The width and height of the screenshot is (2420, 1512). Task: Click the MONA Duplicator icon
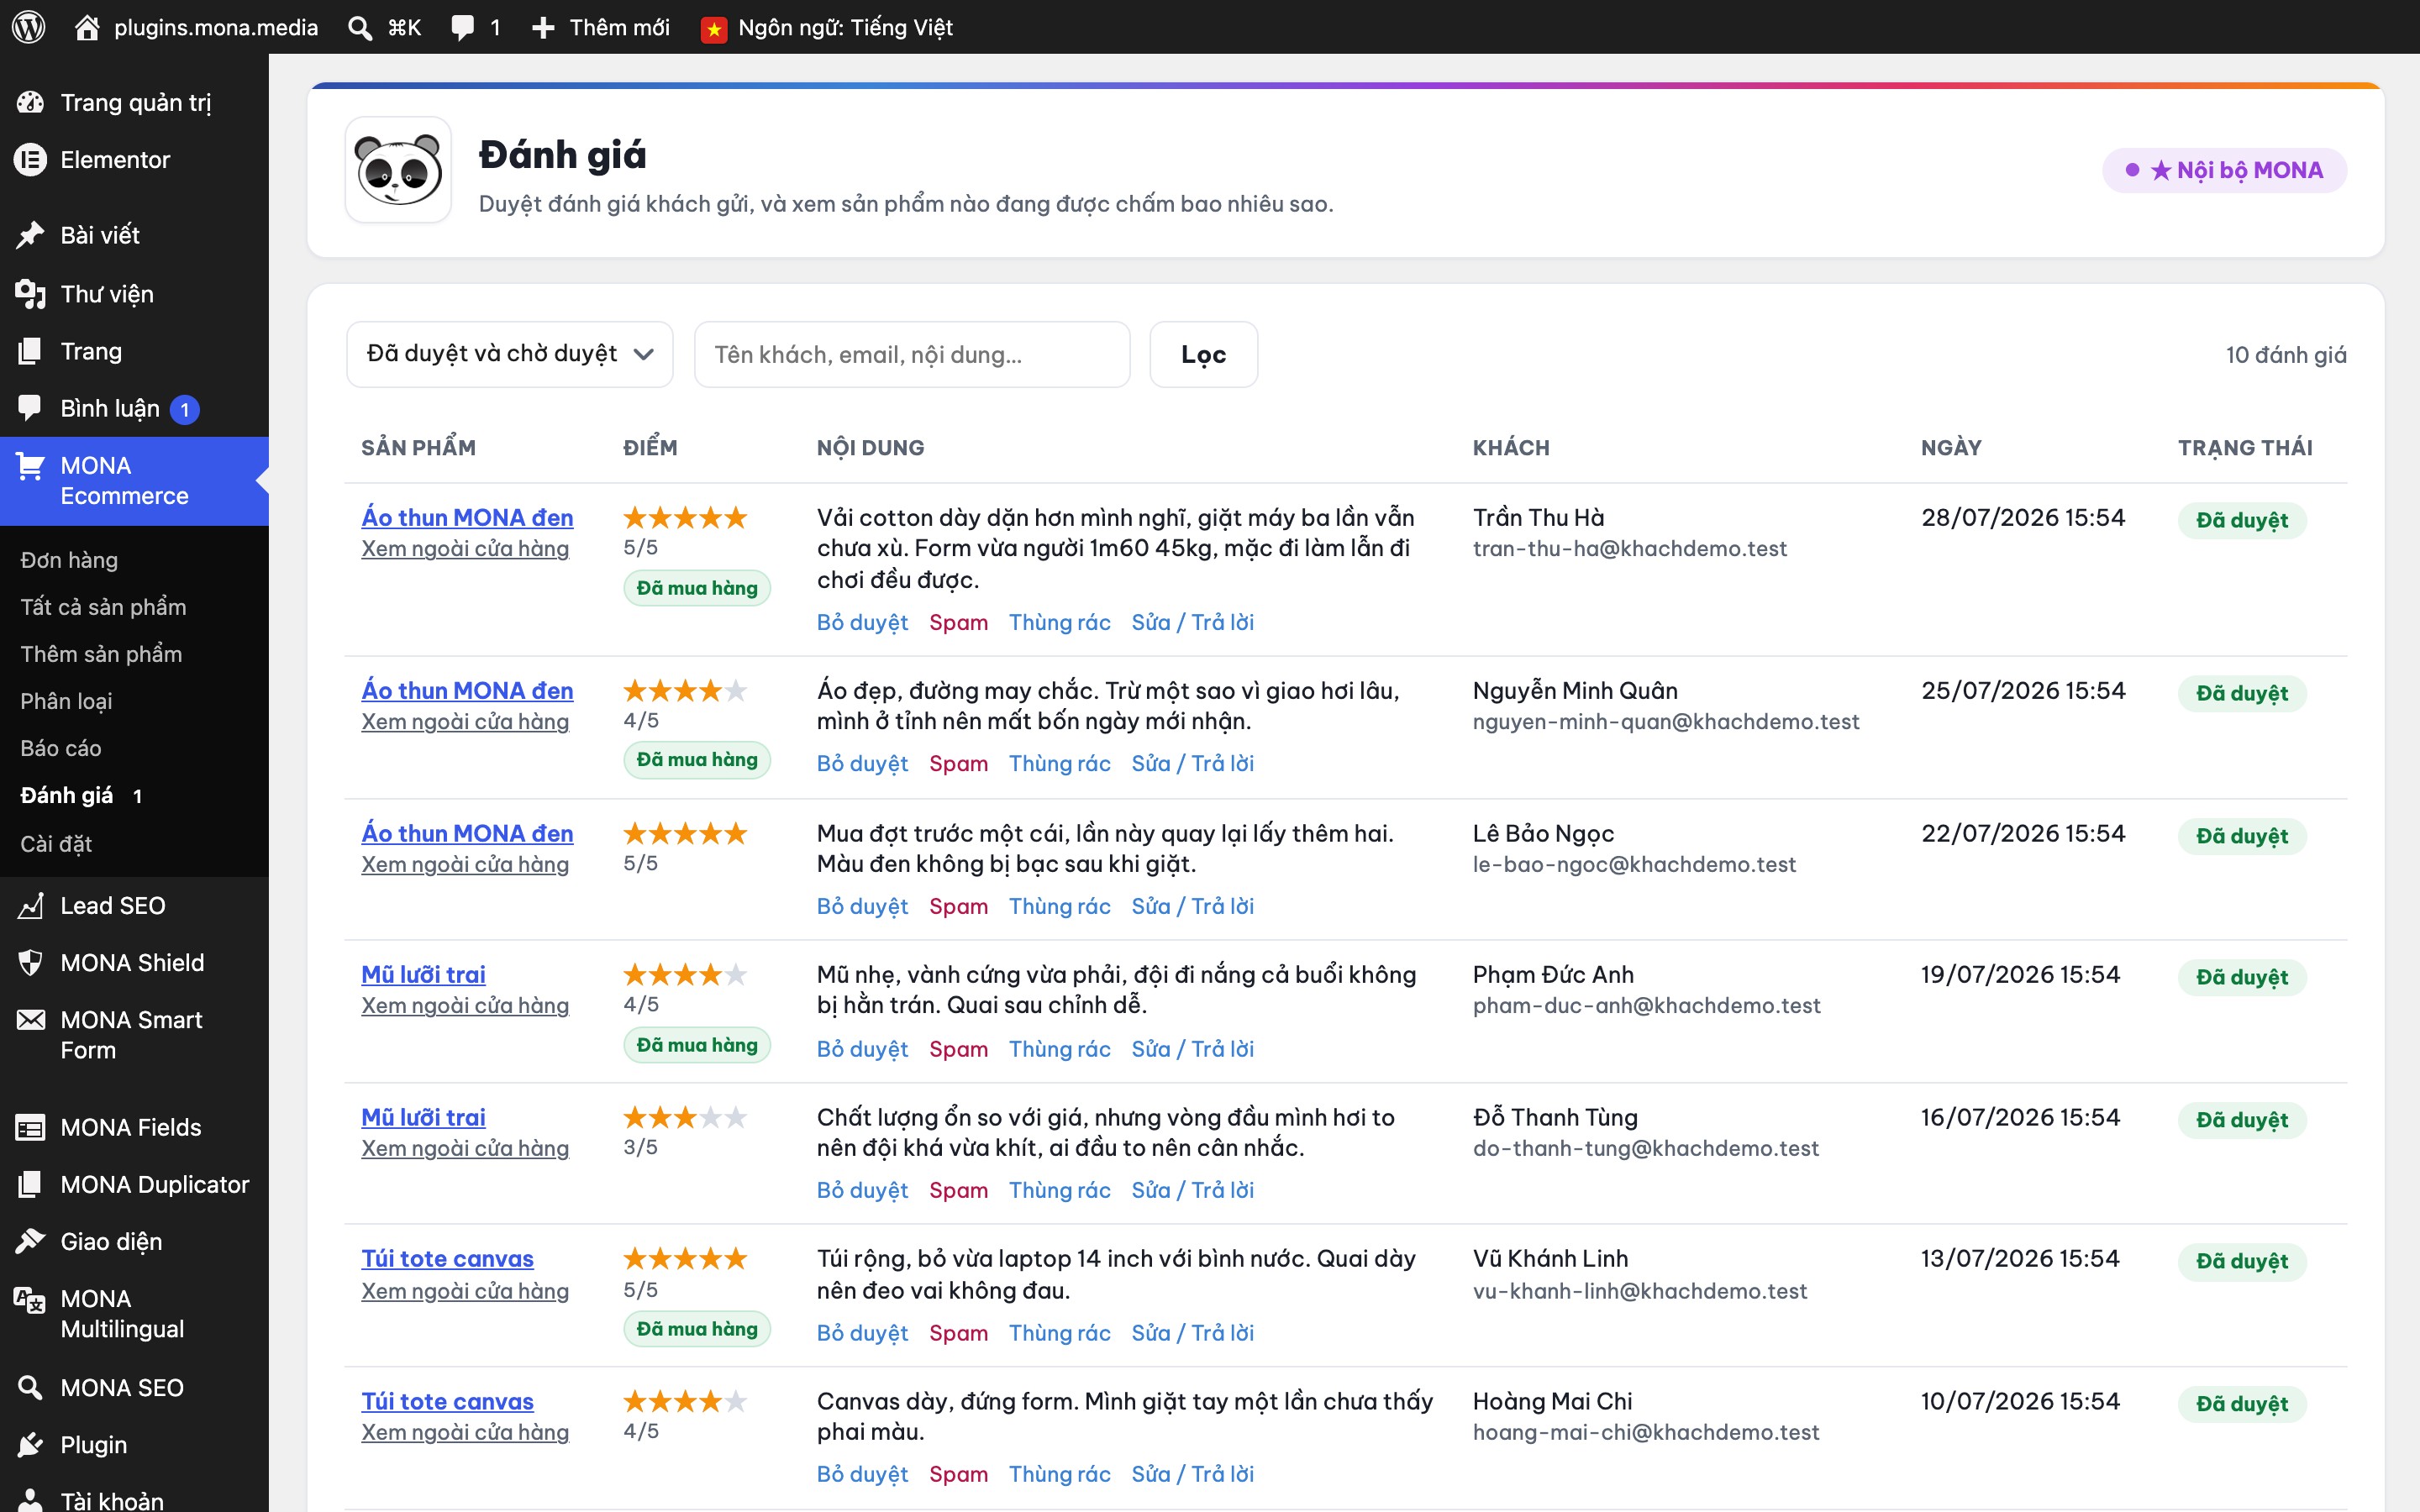click(30, 1185)
